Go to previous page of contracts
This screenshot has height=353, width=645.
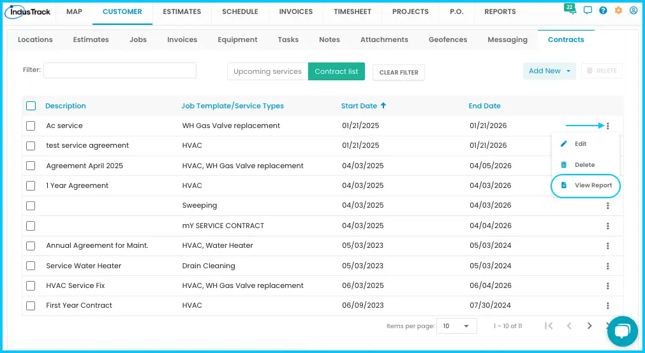click(569, 326)
